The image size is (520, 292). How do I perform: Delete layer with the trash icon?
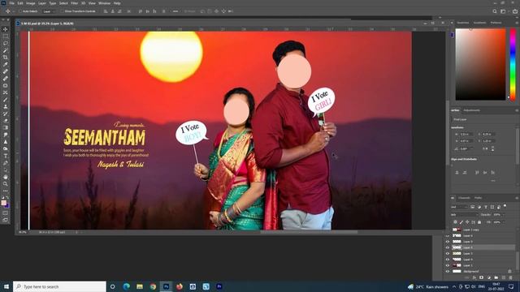[x=511, y=277]
